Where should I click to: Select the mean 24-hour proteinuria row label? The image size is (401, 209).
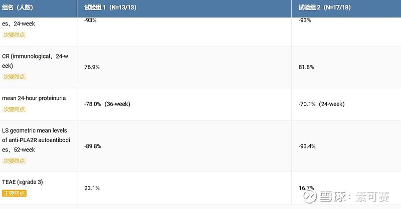(x=34, y=98)
